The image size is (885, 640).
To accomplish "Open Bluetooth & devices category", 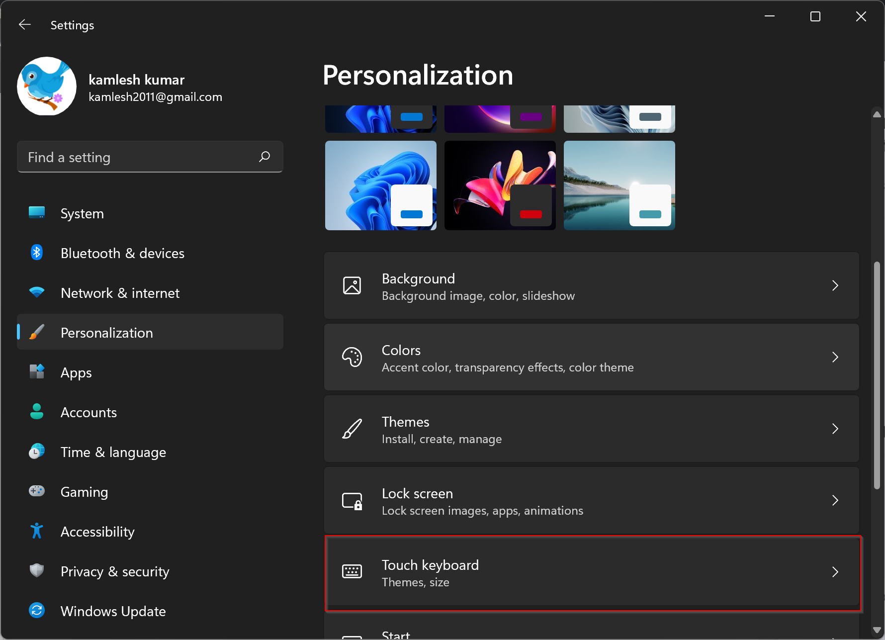I will (x=150, y=253).
